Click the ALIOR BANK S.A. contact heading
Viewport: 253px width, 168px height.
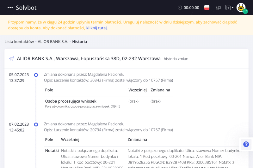[x=89, y=58]
